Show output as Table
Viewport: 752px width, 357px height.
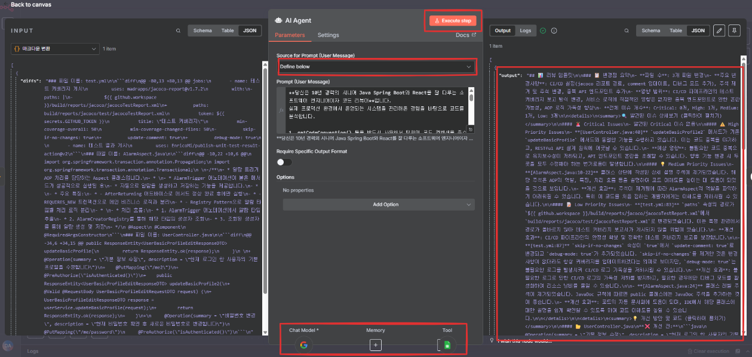676,30
